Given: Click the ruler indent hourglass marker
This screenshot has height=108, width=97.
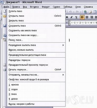Looking at the screenshot, I should (x=69, y=23).
